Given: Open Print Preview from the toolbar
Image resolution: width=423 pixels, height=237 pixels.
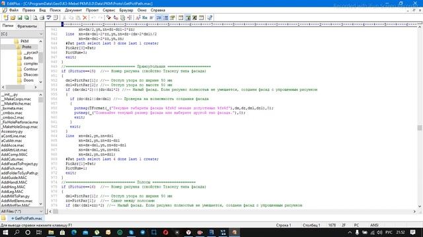Looking at the screenshot, I should pyautogui.click(x=35, y=18).
